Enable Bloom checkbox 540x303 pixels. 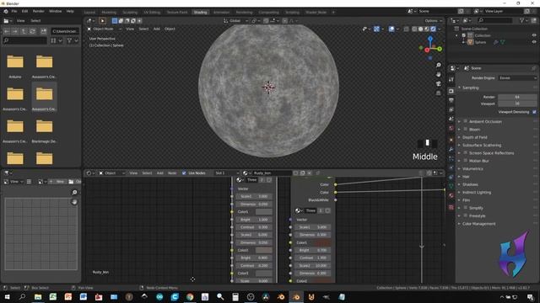click(465, 129)
